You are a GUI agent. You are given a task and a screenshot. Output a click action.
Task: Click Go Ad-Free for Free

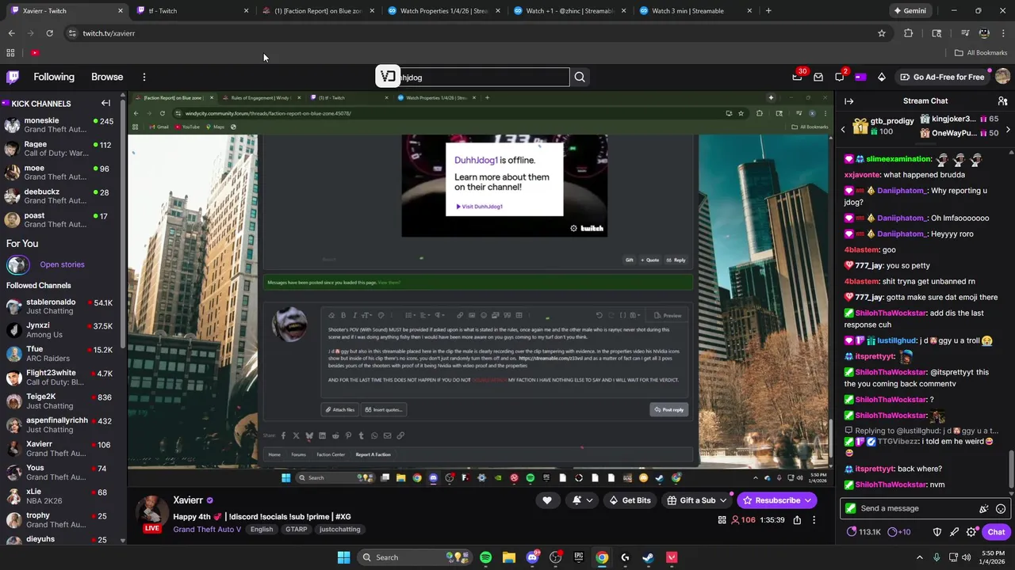click(942, 77)
